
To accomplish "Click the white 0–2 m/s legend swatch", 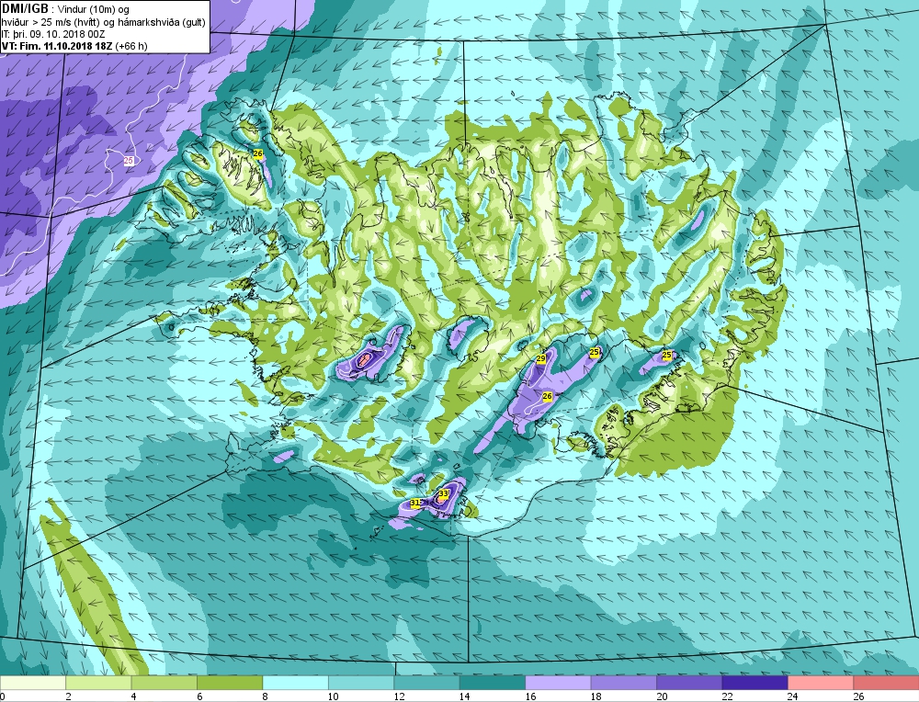I will [33, 683].
